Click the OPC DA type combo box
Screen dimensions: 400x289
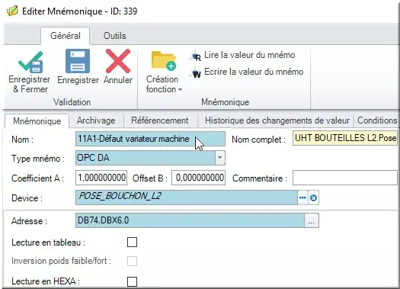pyautogui.click(x=150, y=158)
